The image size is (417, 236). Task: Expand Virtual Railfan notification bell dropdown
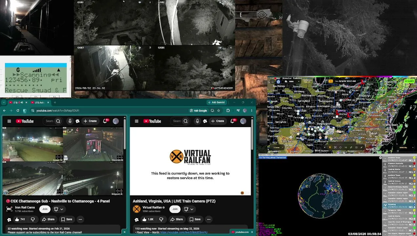pos(189,209)
